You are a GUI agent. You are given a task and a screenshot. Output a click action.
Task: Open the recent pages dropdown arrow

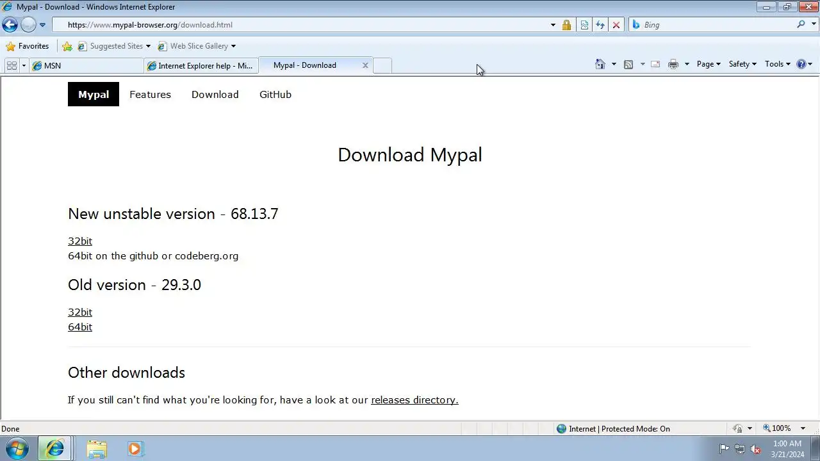tap(42, 25)
